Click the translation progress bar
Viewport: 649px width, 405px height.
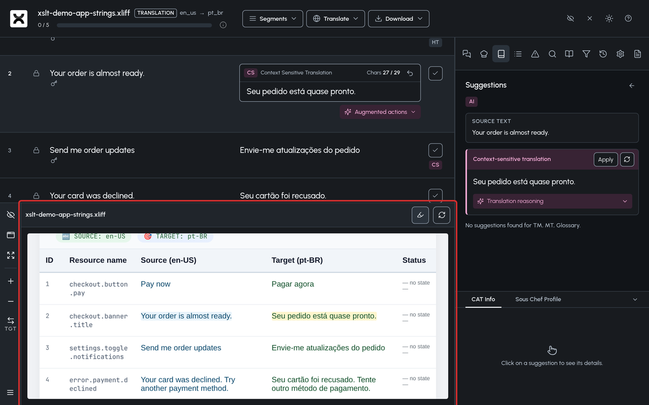134,25
